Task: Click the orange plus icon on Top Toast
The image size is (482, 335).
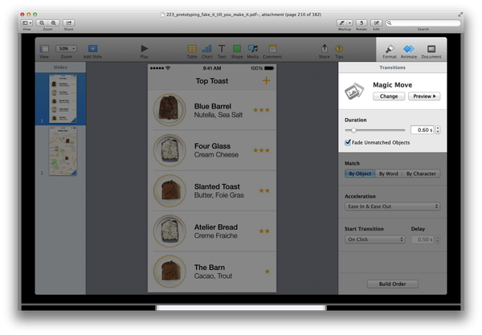Action: click(x=267, y=80)
